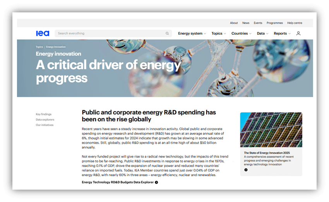
Task: Open the user account icon
Action: pos(298,34)
